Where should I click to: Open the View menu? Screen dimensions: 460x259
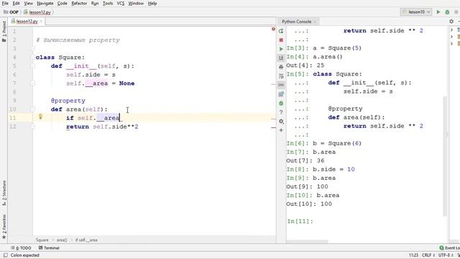(28, 4)
